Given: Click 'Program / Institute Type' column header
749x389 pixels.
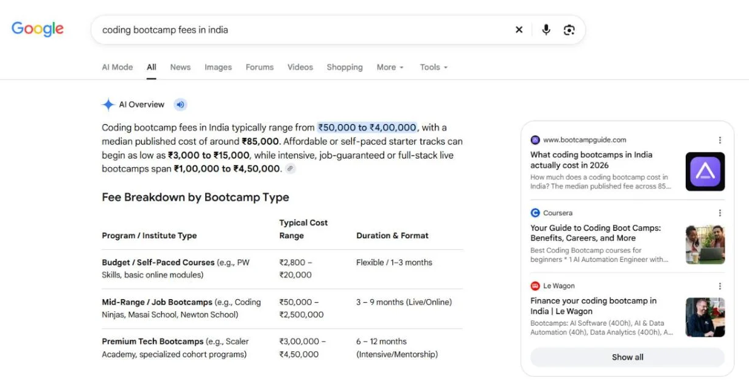Looking at the screenshot, I should 149,235.
